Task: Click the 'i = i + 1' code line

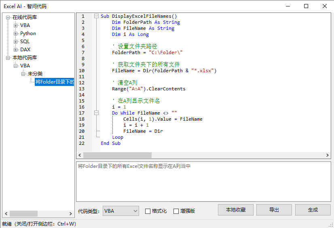Action: coord(136,125)
